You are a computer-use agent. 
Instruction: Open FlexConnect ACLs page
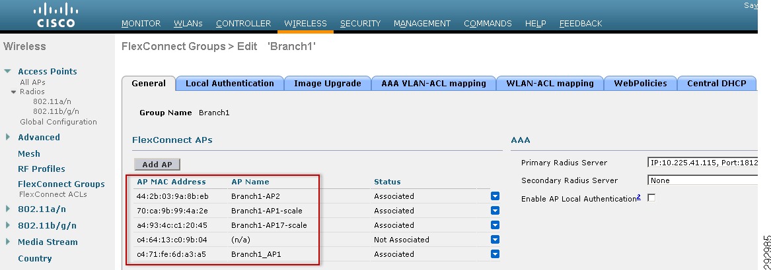tap(53, 194)
